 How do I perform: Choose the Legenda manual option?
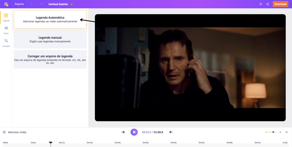point(50,39)
